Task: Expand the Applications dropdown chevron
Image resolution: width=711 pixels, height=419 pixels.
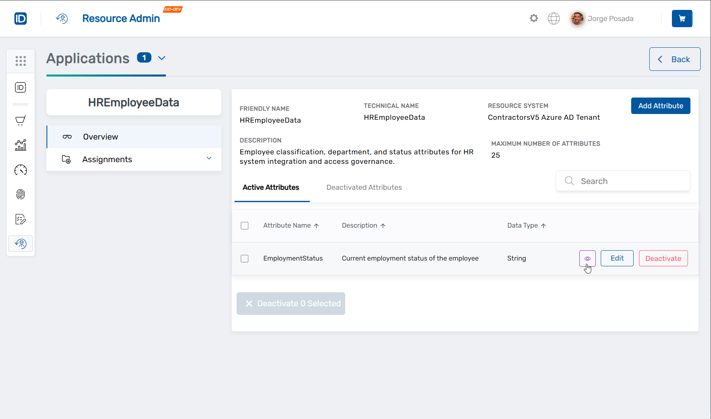Action: pyautogui.click(x=162, y=58)
